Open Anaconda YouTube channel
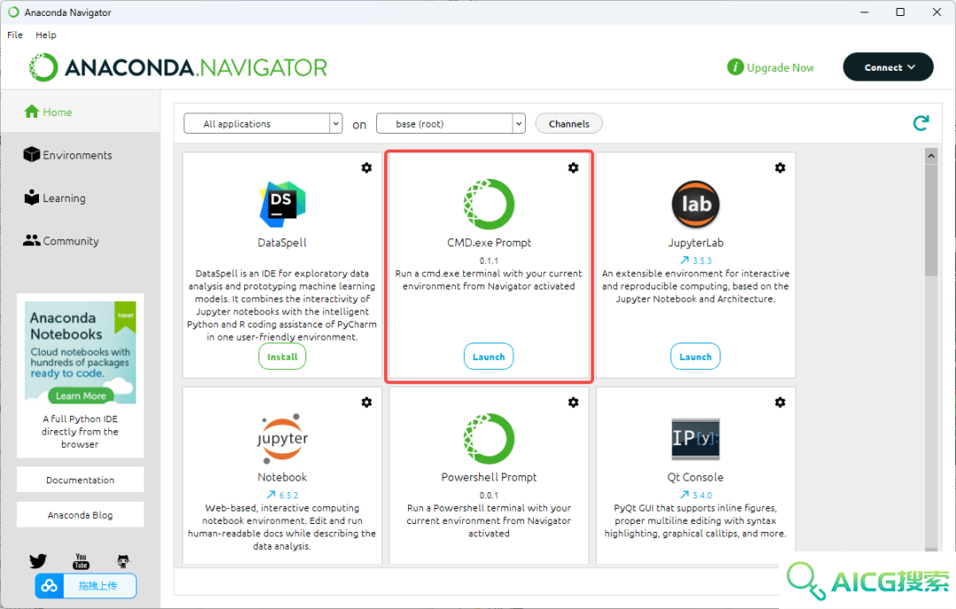Viewport: 956px width, 609px height. pyautogui.click(x=81, y=561)
